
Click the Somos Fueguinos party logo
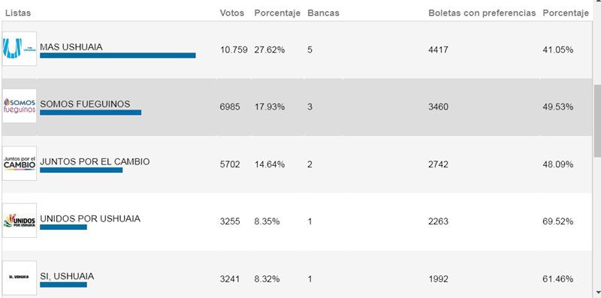(20, 106)
